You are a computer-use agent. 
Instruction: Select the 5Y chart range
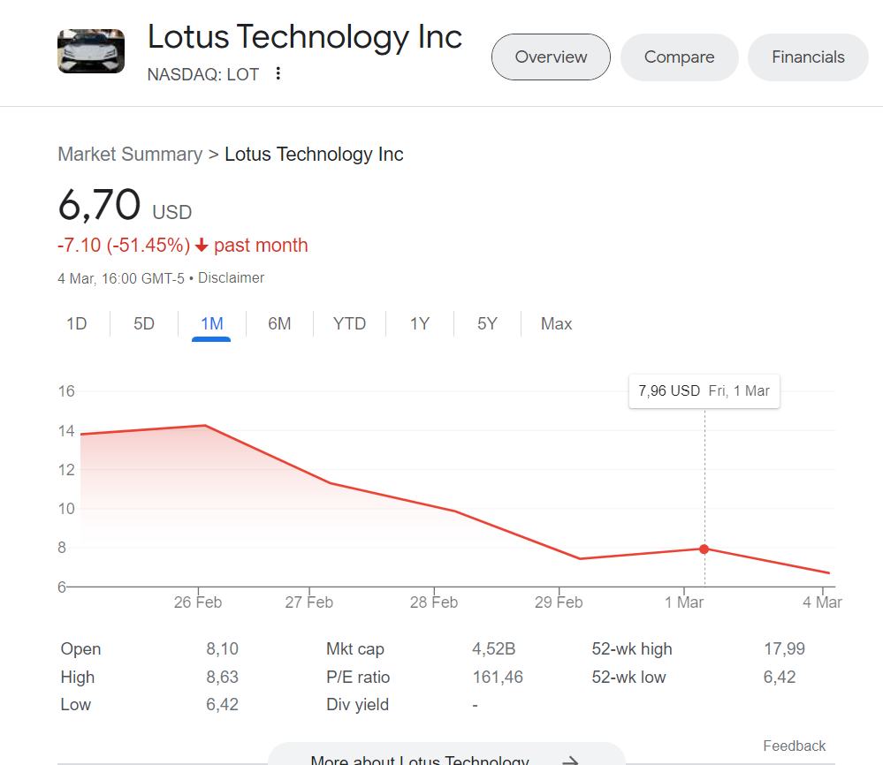point(487,323)
